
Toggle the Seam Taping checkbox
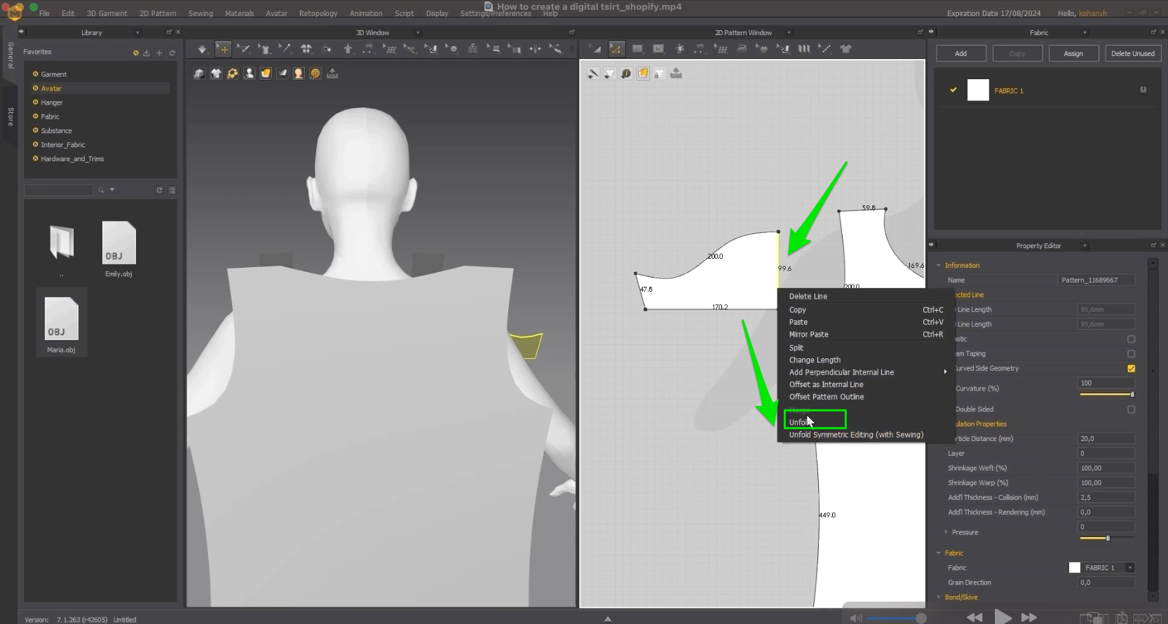tap(1131, 354)
